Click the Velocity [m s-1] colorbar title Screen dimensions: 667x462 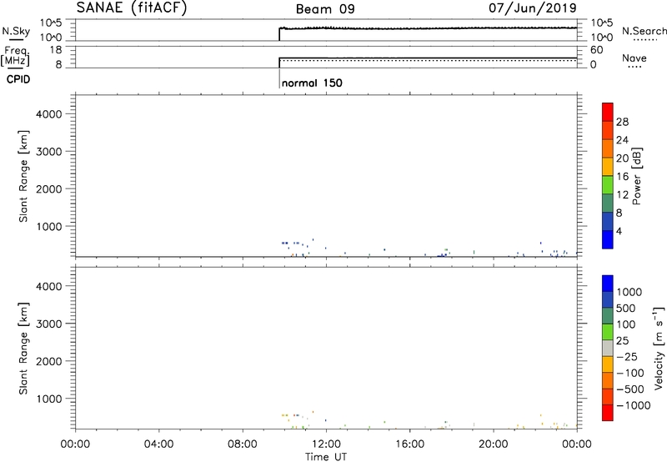[x=658, y=348]
